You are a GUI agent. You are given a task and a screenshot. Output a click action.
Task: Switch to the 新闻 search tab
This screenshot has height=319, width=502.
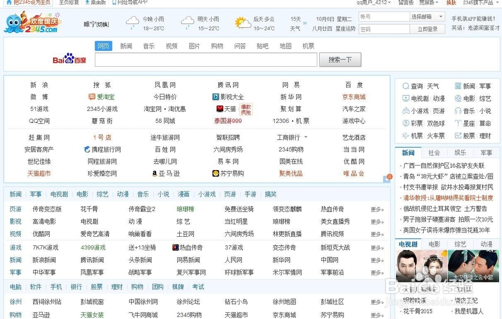click(x=126, y=46)
